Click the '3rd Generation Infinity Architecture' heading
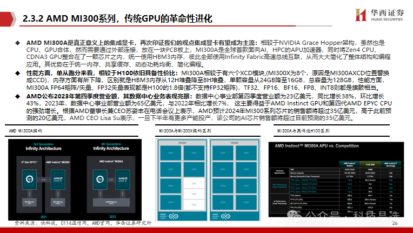This screenshot has height=233, width=413. point(43,147)
